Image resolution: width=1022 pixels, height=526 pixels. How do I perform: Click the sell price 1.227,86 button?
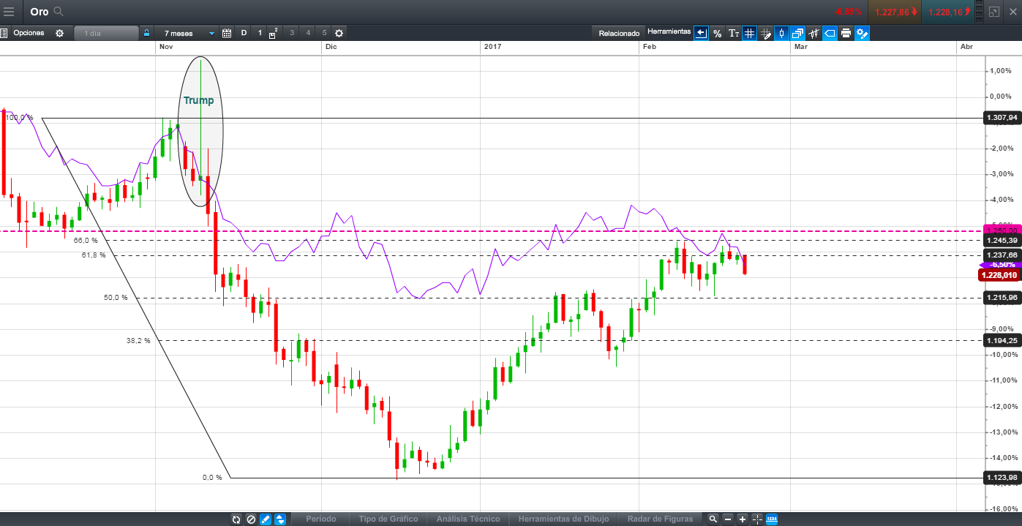pyautogui.click(x=893, y=12)
